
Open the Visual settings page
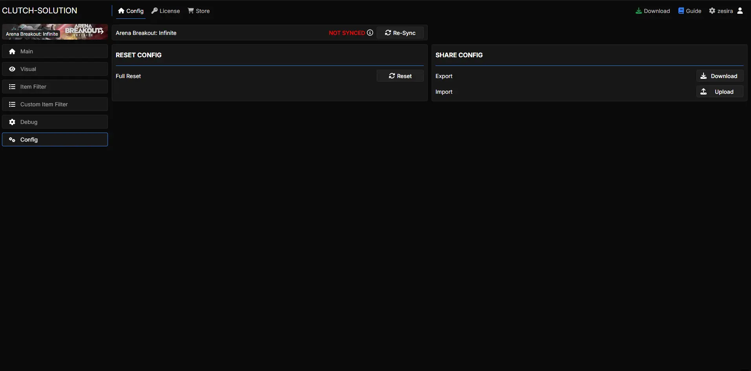pos(55,69)
